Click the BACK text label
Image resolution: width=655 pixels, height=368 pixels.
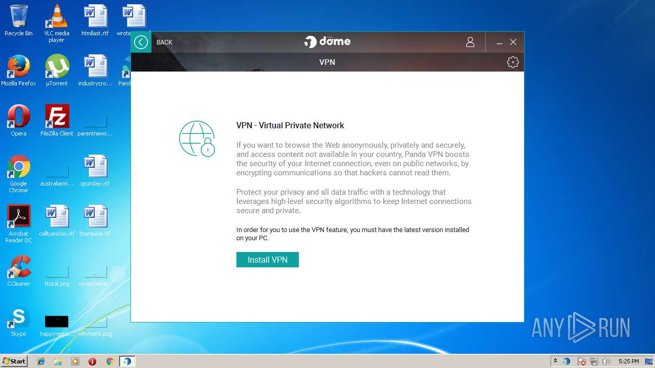[x=164, y=42]
